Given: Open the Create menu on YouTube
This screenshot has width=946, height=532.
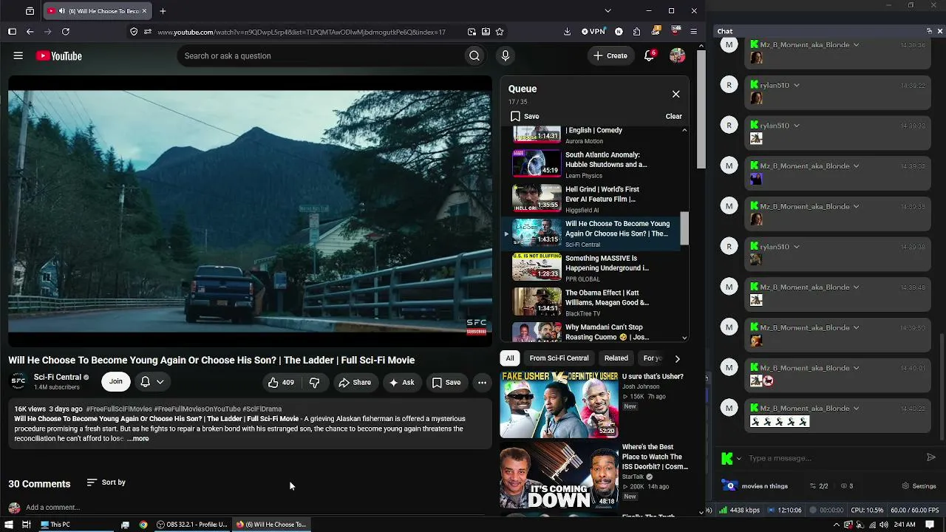Looking at the screenshot, I should click(611, 55).
